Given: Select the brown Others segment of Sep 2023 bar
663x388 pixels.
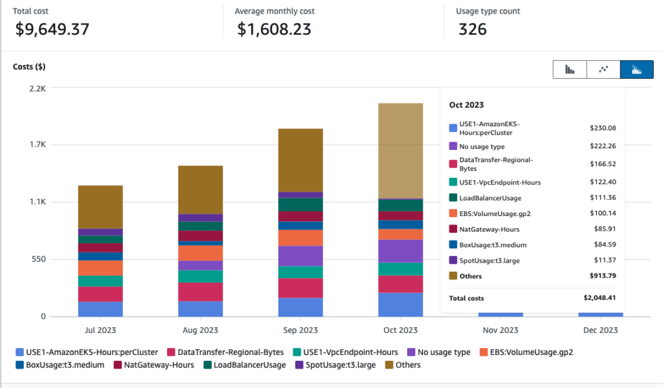Looking at the screenshot, I should point(300,160).
